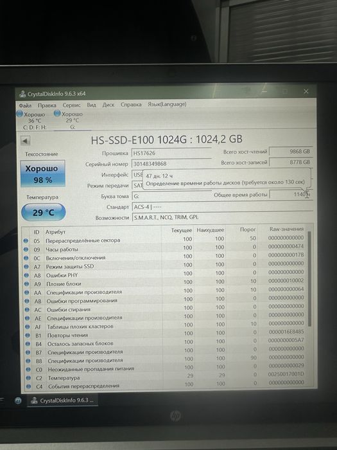Screen dimensions: 337x450
Task: Select row Включения/отключения
Action: [x=164, y=256]
